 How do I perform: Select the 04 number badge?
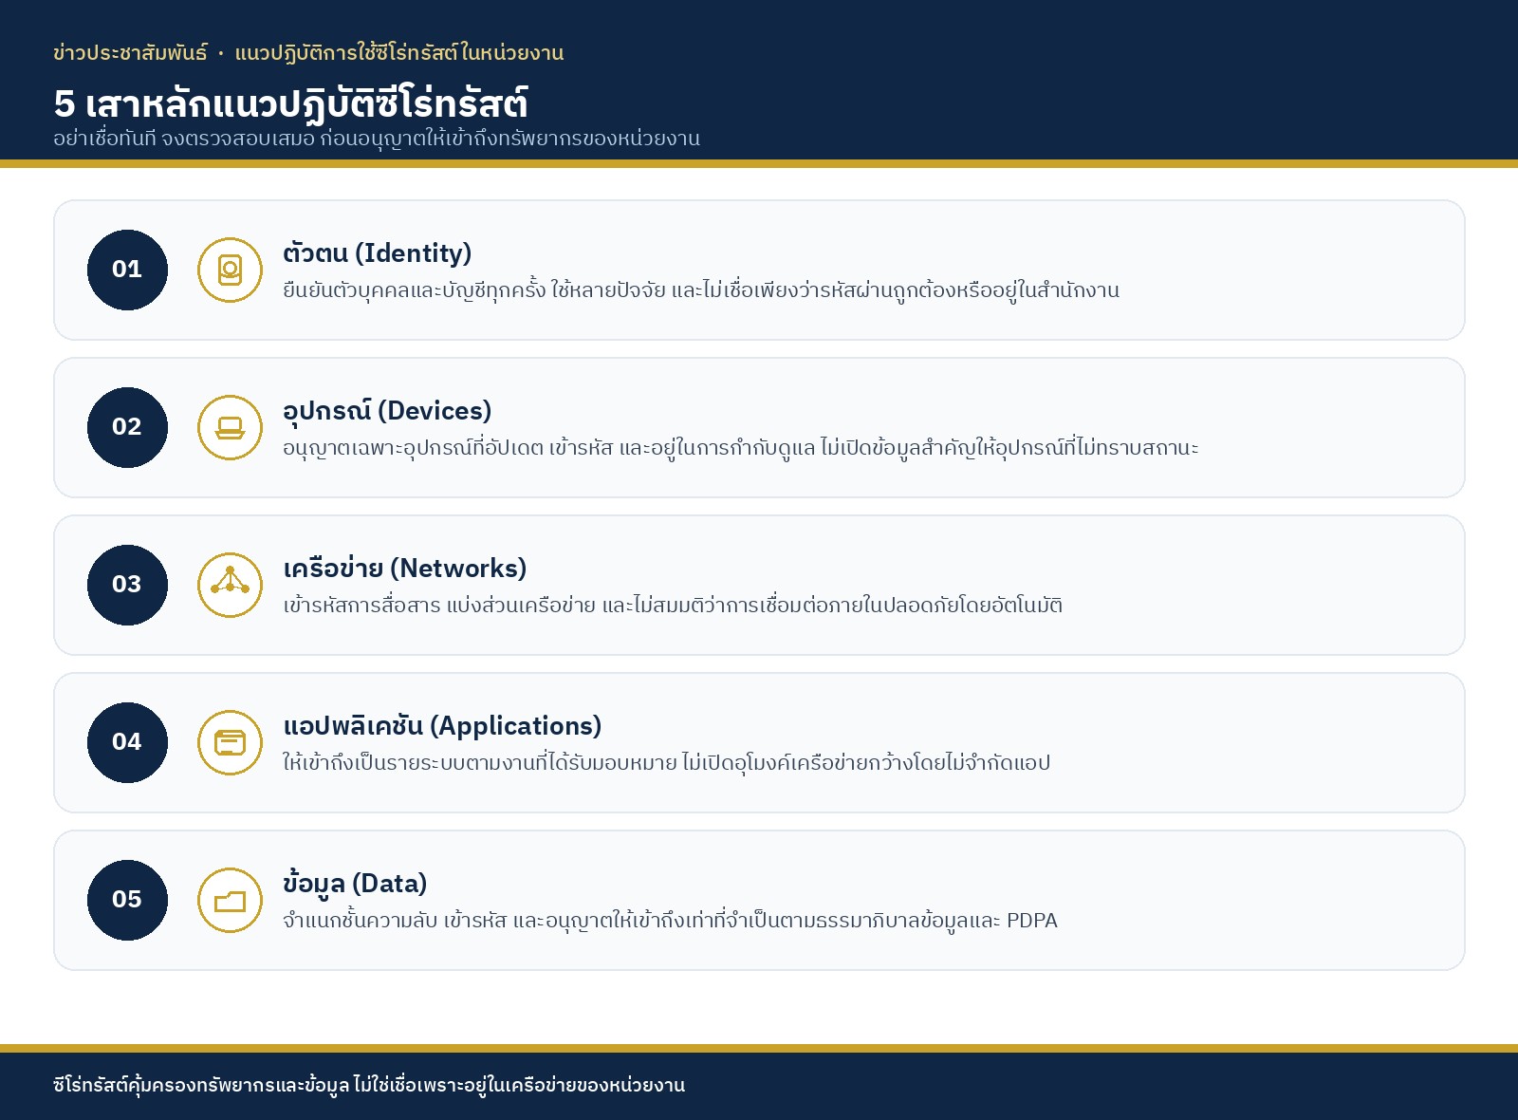tap(127, 742)
